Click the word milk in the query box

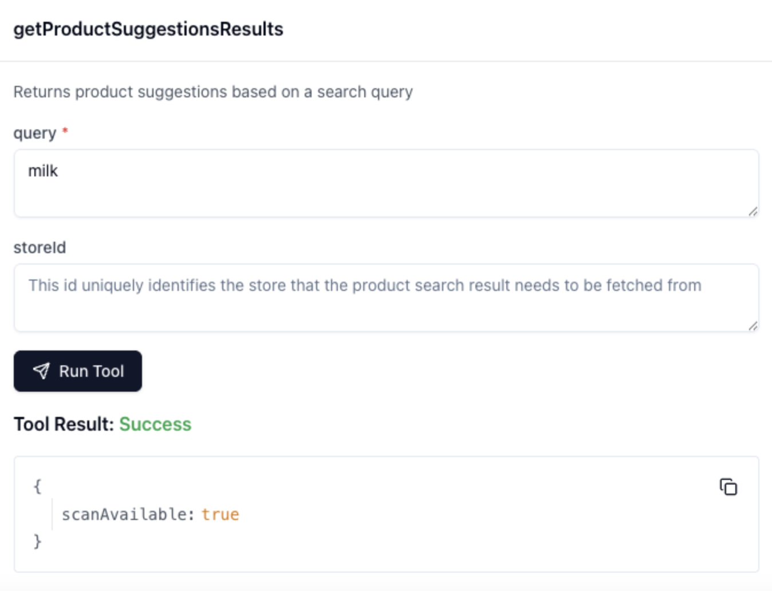(43, 171)
